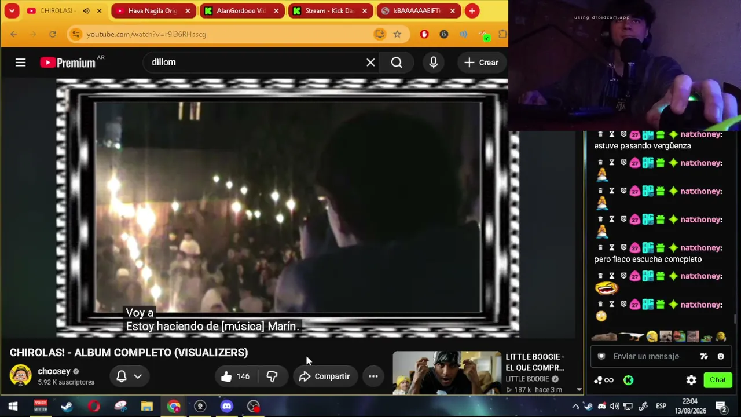The width and height of the screenshot is (741, 417).
Task: Open Voicemeeter from the taskbar
Action: [40, 406]
